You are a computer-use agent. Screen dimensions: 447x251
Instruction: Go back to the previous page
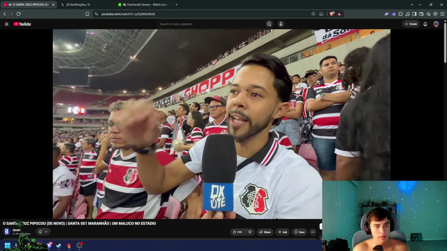pyautogui.click(x=5, y=14)
